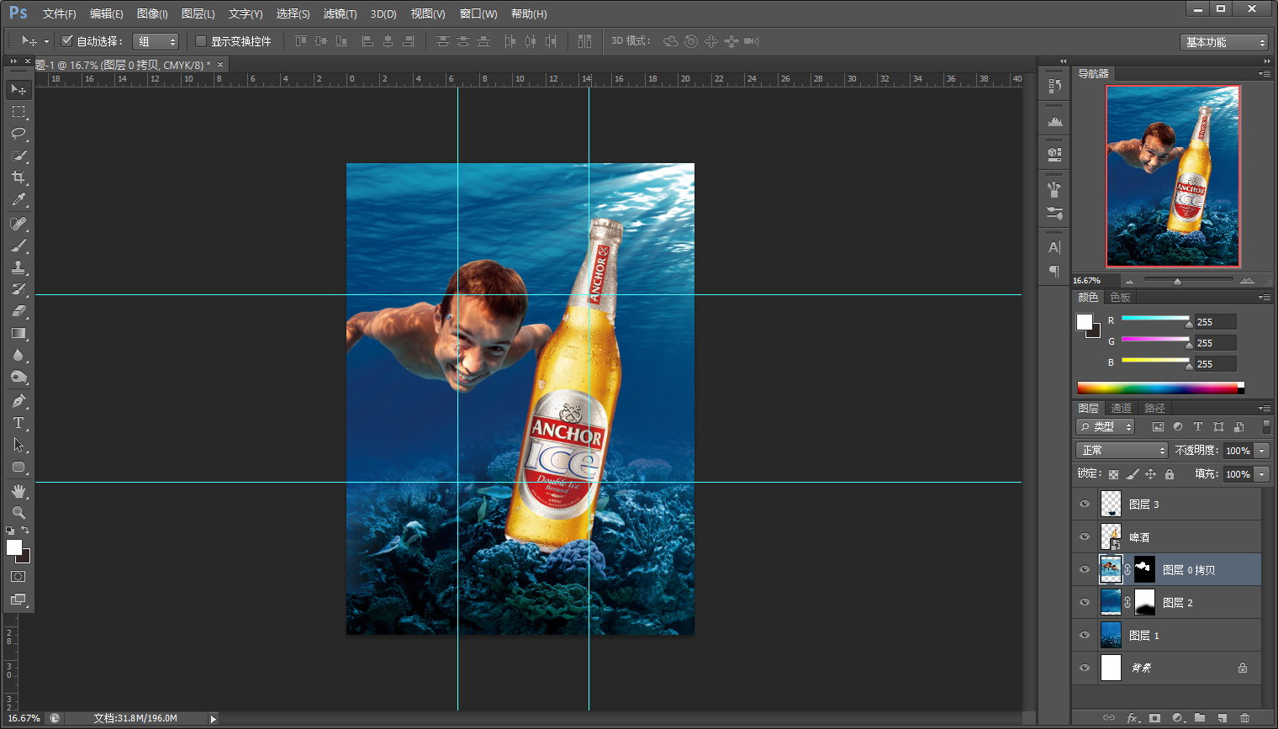Open the Character panel icon

pos(1054,247)
